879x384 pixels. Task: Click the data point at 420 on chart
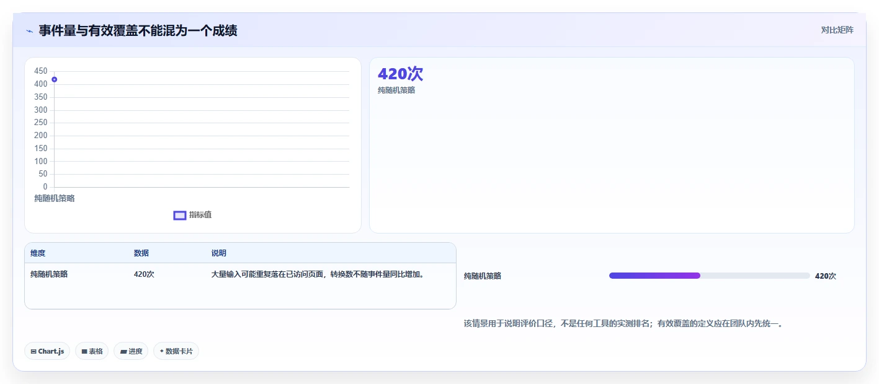tap(55, 79)
